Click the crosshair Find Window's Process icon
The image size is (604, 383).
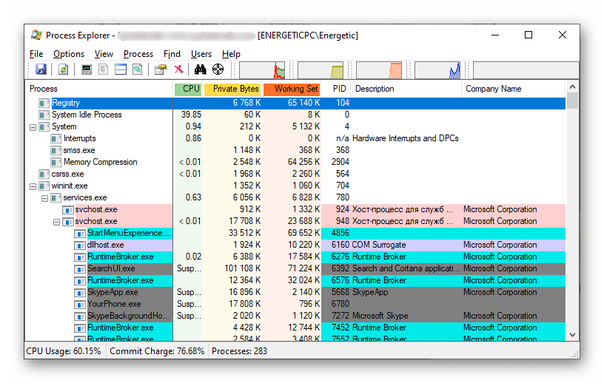pyautogui.click(x=218, y=70)
